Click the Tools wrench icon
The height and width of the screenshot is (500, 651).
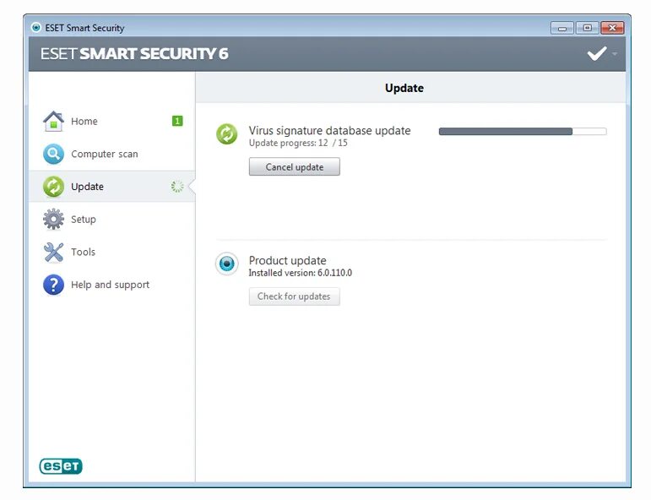coord(53,252)
